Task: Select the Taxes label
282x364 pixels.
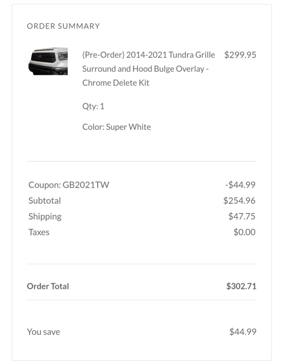Action: click(39, 232)
